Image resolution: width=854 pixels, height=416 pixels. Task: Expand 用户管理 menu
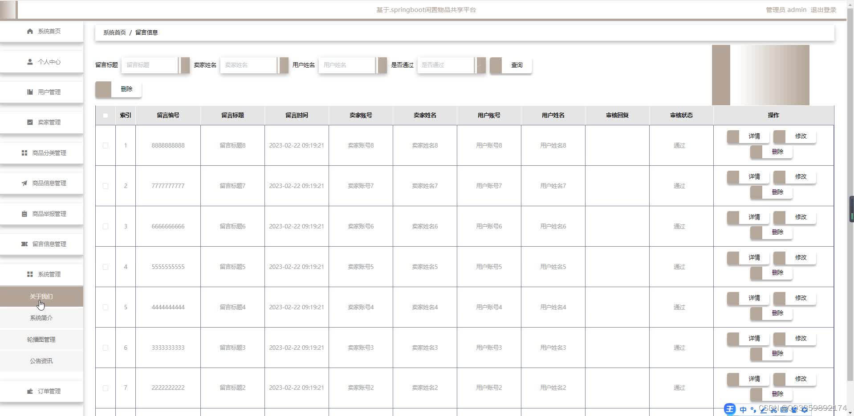41,92
